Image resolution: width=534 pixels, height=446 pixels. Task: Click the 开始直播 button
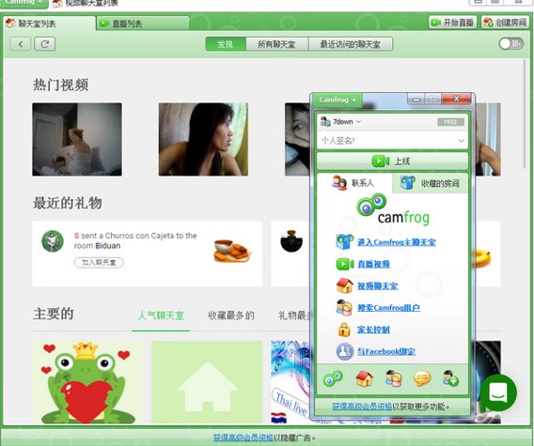[452, 23]
